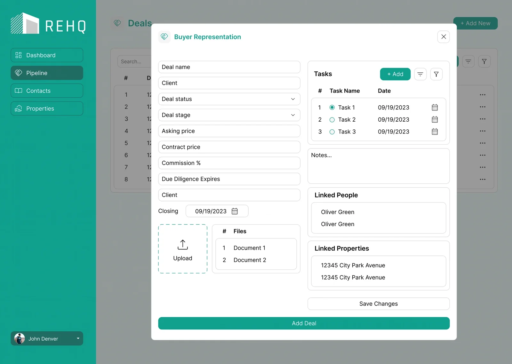Open more options for deal row 8
Viewport: 512px width, 364px height.
click(x=483, y=179)
